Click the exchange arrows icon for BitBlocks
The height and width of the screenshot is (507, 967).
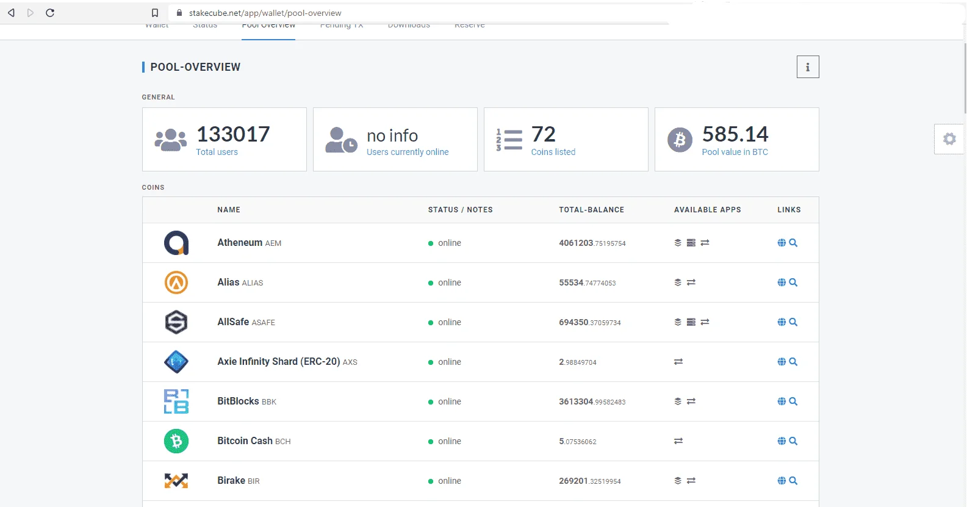(691, 401)
